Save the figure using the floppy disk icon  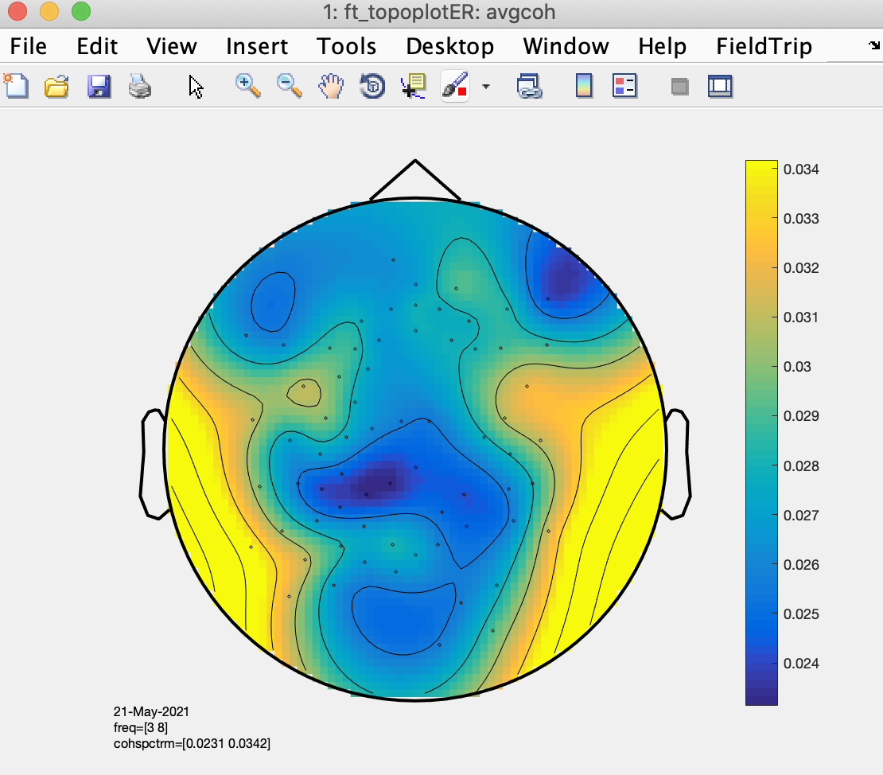[99, 85]
